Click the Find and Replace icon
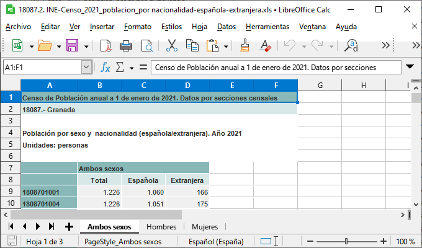Viewport: 422px width, 248px height. click(351, 45)
